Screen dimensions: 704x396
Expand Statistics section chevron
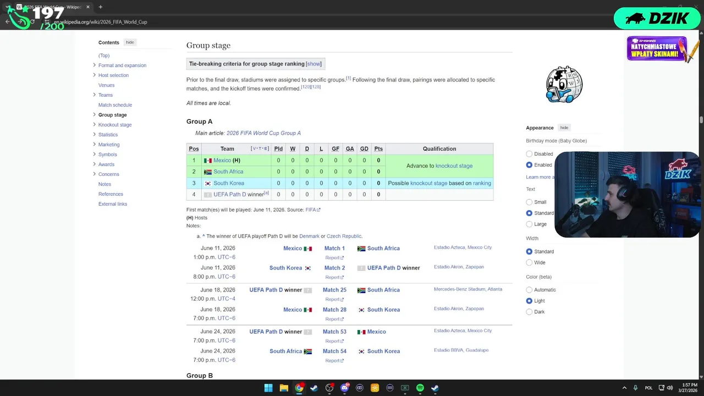coord(94,135)
